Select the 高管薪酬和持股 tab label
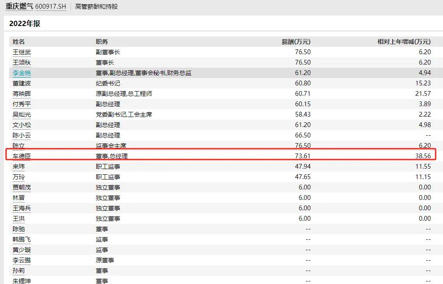 point(96,7)
